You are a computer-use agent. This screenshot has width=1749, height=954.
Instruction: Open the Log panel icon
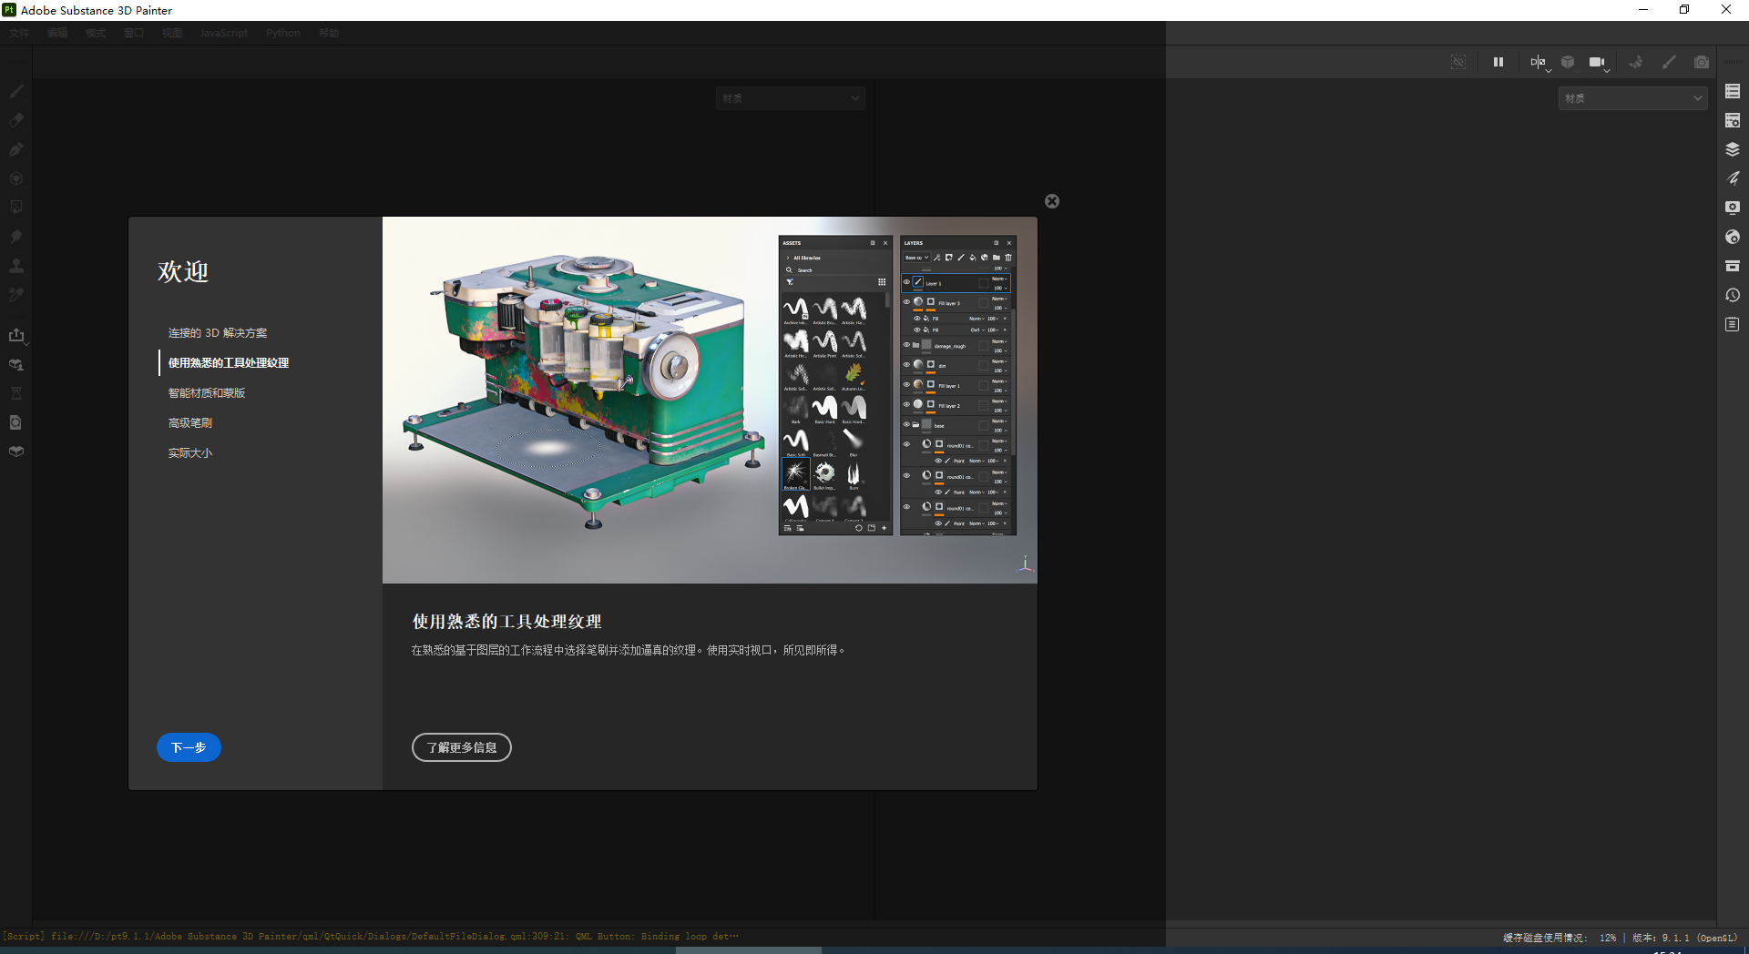[x=1733, y=324]
